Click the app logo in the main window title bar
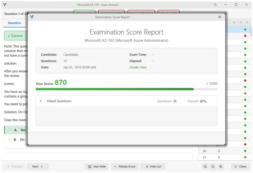Image resolution: width=253 pixels, height=173 pixels. (x=5, y=5)
